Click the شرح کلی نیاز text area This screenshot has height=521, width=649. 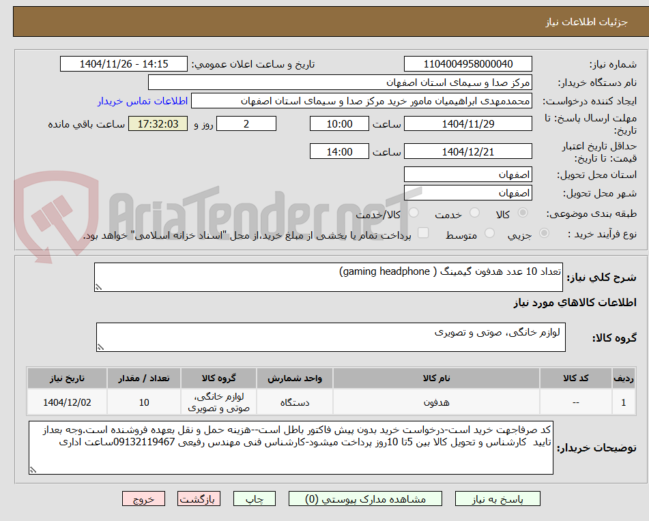329,277
